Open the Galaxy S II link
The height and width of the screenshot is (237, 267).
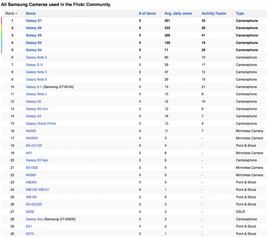34,87
